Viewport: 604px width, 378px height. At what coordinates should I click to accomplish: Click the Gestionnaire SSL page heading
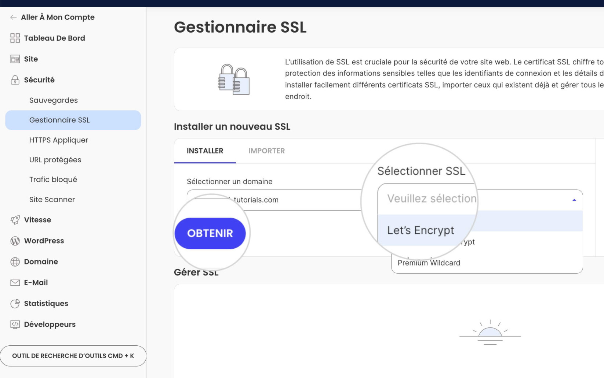(x=240, y=27)
